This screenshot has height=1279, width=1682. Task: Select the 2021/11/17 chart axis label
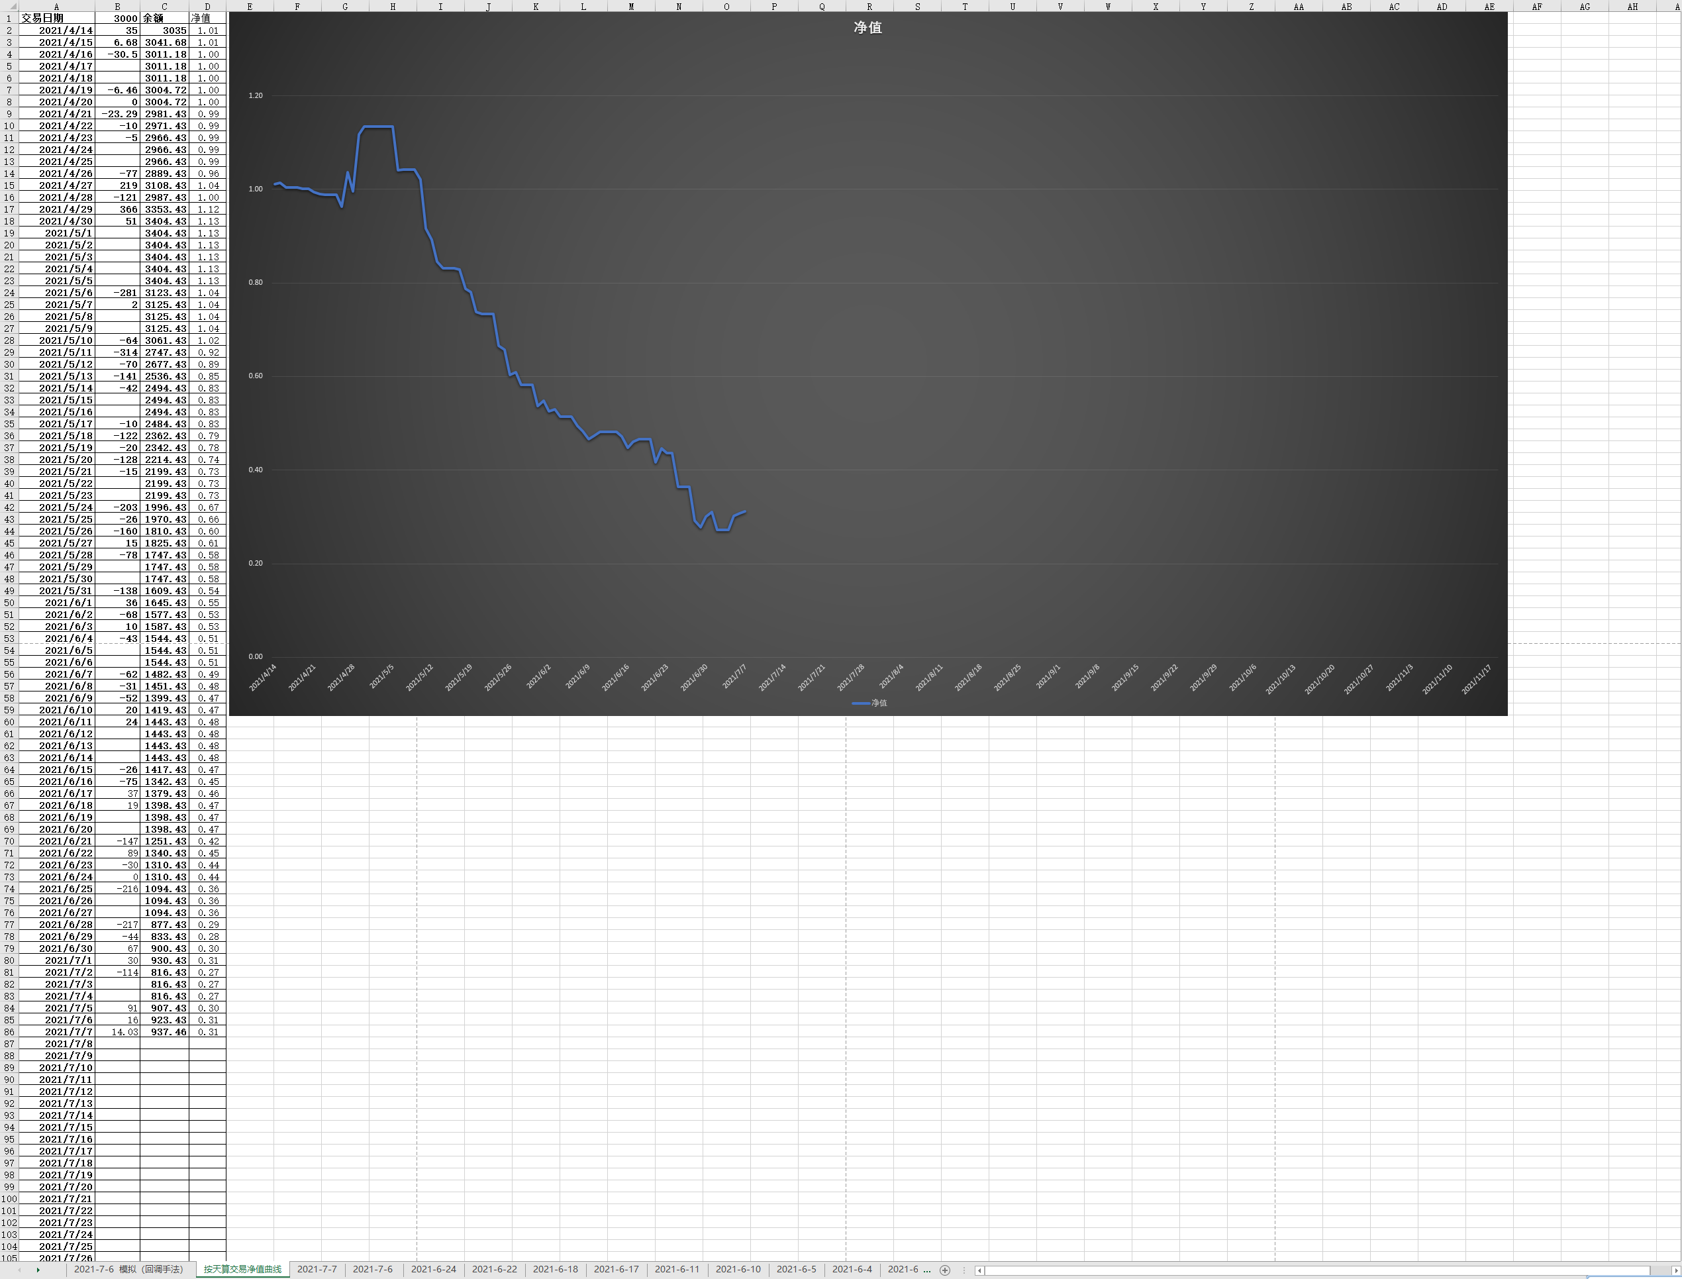point(1476,679)
